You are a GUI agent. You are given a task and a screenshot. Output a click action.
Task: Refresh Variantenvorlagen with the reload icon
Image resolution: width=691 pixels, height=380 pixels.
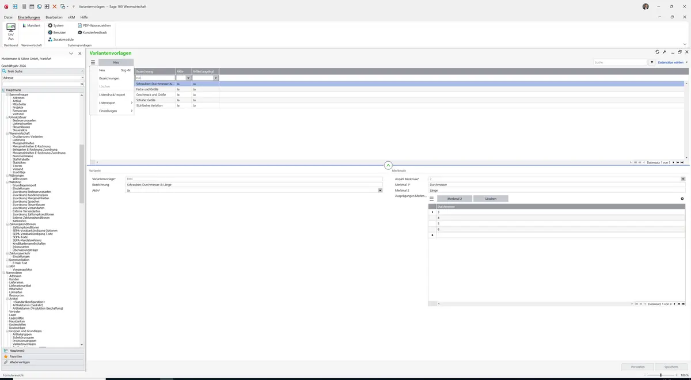[x=658, y=52]
